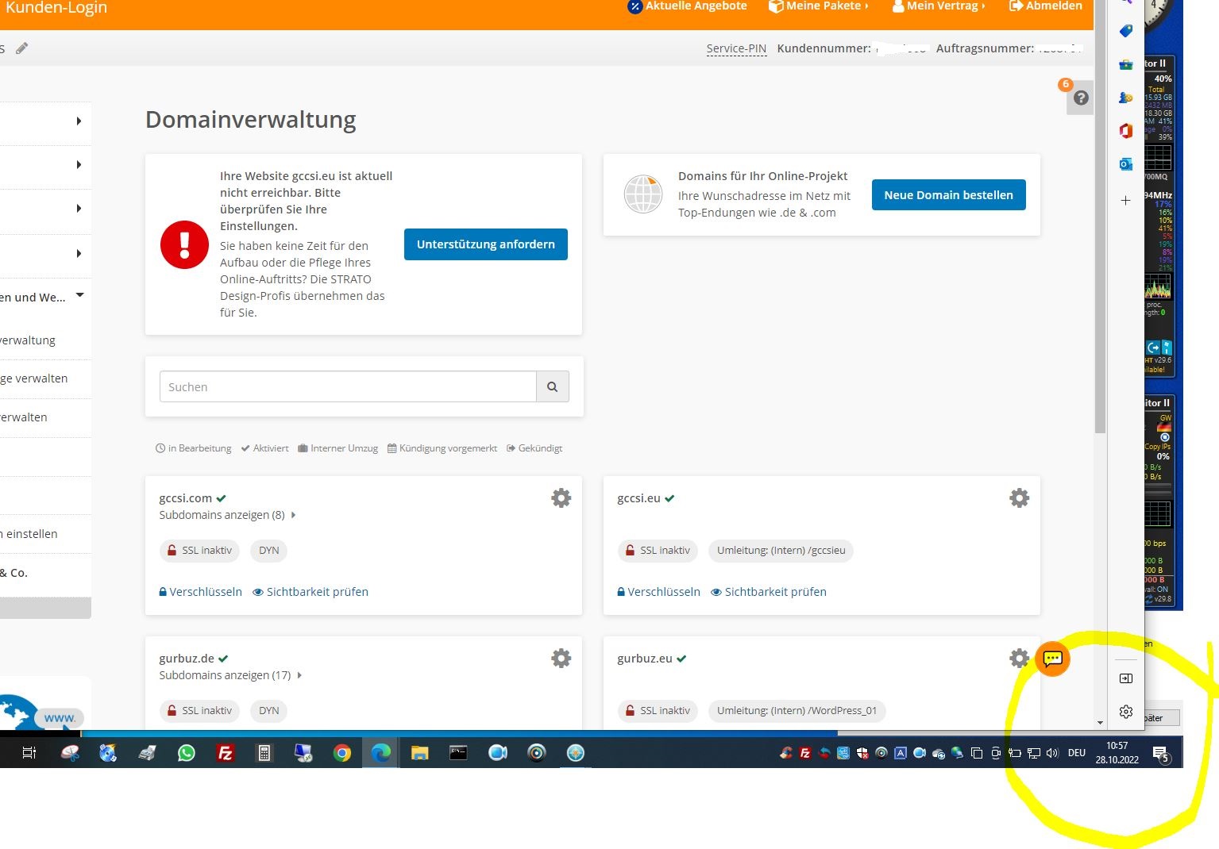Open File Explorer from the taskbar
This screenshot has width=1219, height=849.
click(x=419, y=753)
